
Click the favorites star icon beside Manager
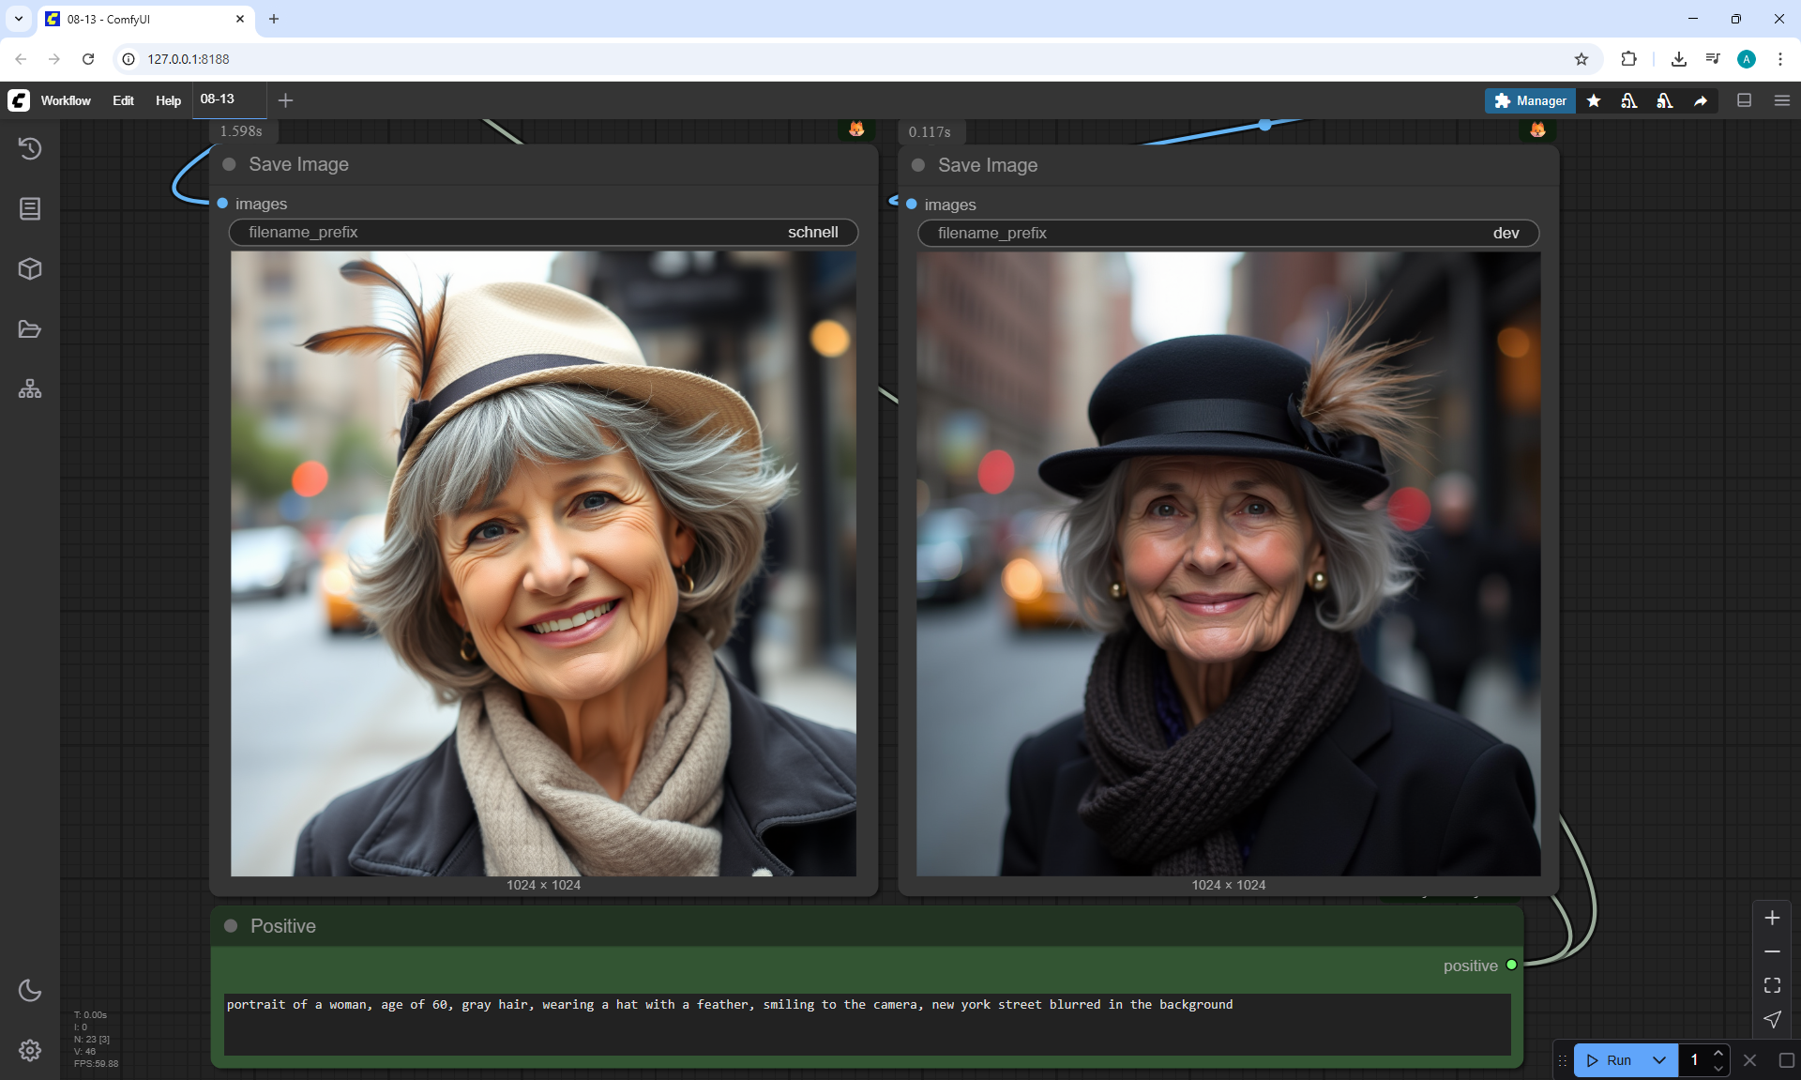click(x=1594, y=100)
